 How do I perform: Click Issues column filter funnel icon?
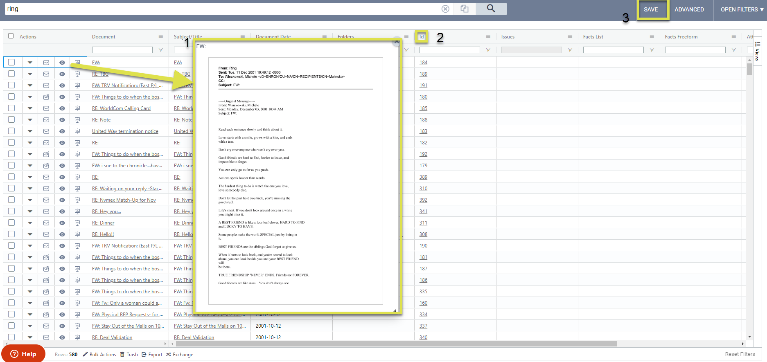click(570, 50)
